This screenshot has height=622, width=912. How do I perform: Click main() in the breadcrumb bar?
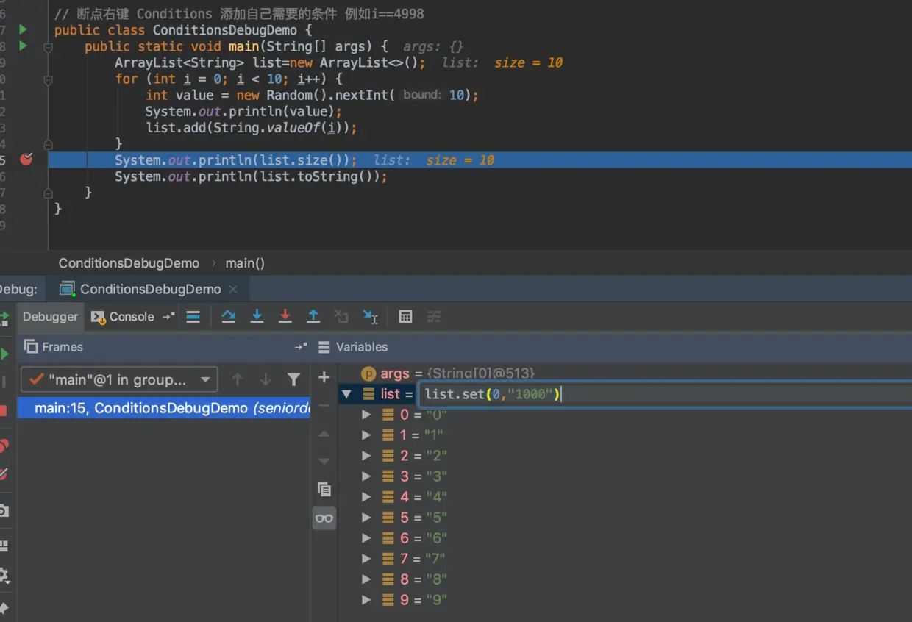pyautogui.click(x=245, y=263)
